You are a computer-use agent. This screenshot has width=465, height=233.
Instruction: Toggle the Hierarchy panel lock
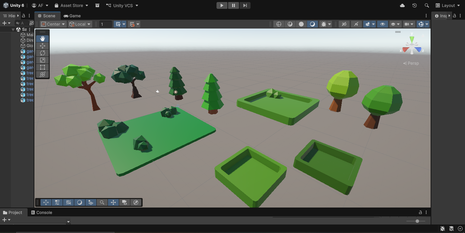[x=23, y=16]
